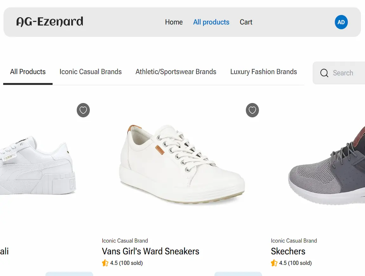365x276 pixels.
Task: Favorite the Puma sneaker with heart icon
Action: coord(83,110)
